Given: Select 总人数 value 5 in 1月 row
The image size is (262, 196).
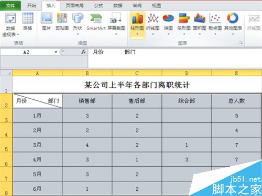Looking at the screenshot, I should click(x=236, y=116).
